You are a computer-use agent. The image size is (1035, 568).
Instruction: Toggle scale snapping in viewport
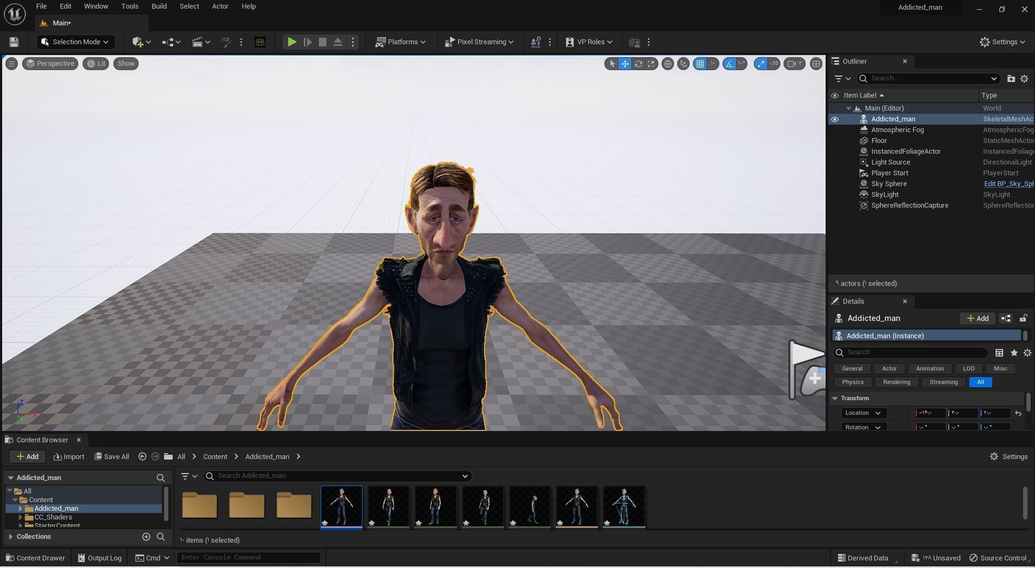pyautogui.click(x=761, y=64)
